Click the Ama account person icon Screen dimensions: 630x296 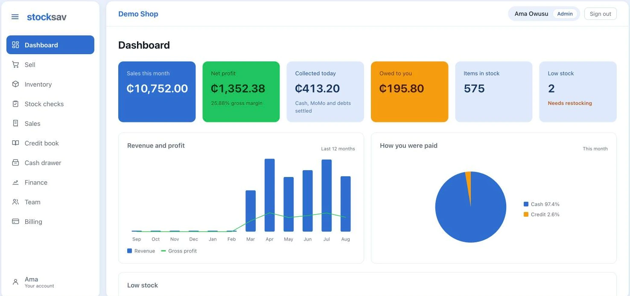[15, 282]
